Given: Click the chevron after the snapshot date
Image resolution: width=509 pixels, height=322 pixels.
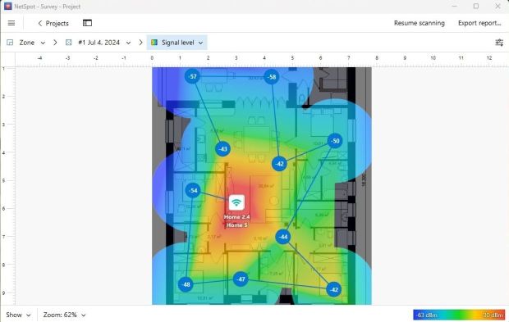Looking at the screenshot, I should 140,43.
